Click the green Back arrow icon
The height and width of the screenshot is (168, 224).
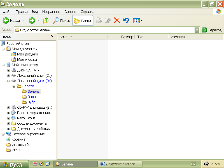click(6, 20)
